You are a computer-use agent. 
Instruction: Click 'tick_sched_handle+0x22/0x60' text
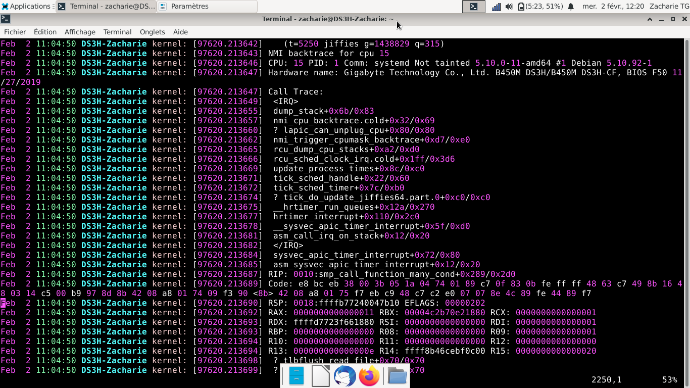[341, 178]
